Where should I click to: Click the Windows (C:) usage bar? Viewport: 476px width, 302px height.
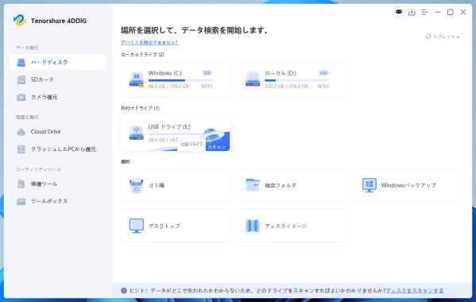point(180,80)
